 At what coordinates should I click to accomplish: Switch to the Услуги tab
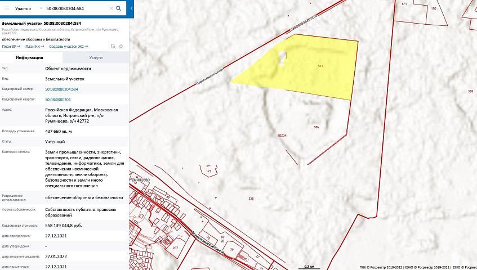[96, 58]
